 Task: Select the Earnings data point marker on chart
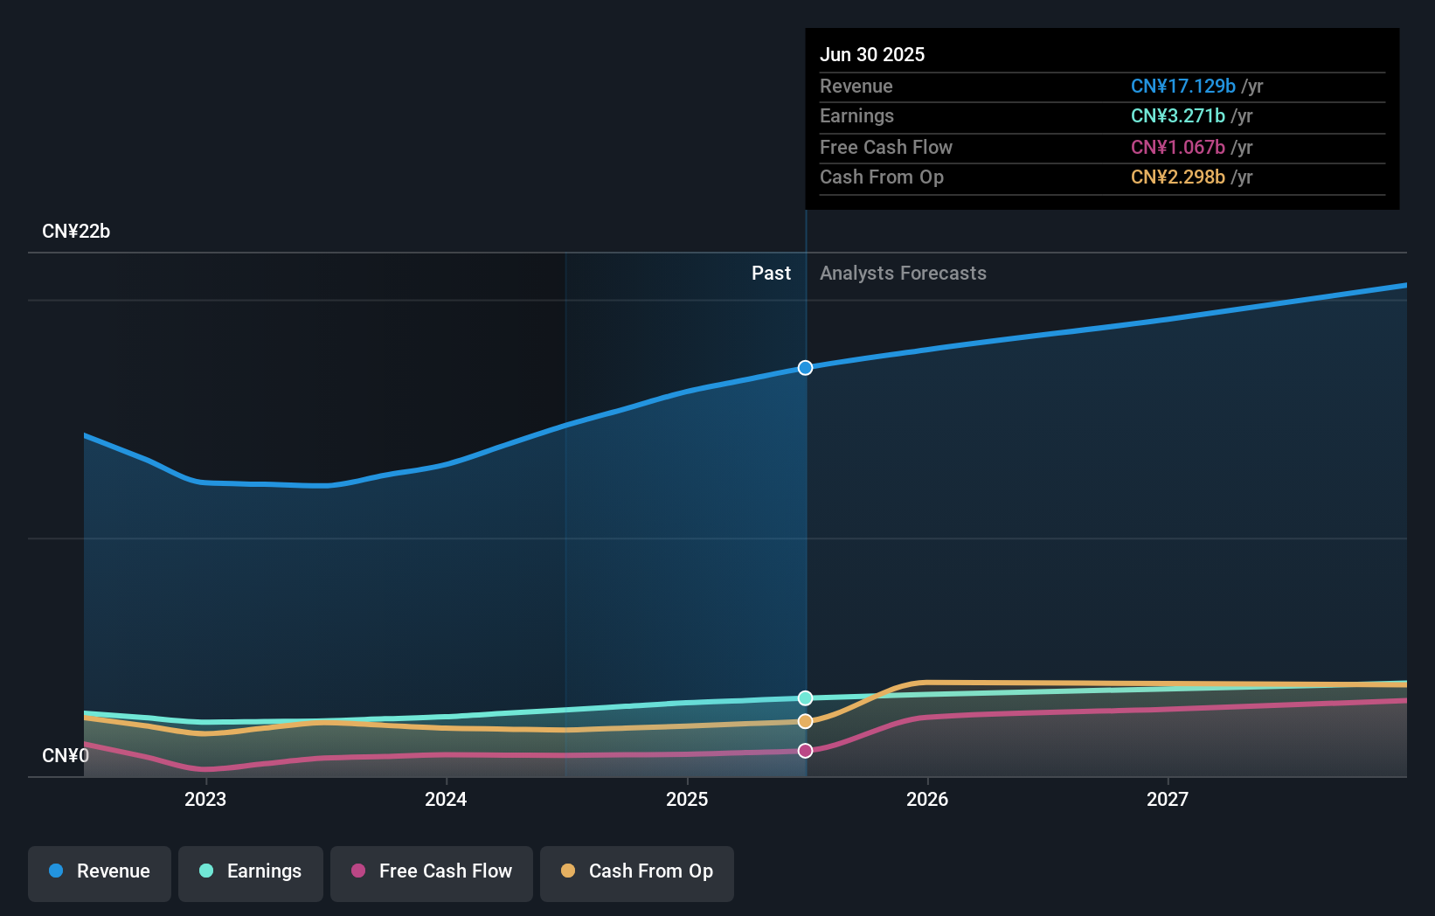(x=805, y=697)
